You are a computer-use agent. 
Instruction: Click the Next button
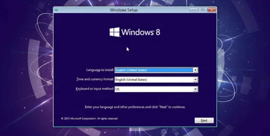click(204, 120)
